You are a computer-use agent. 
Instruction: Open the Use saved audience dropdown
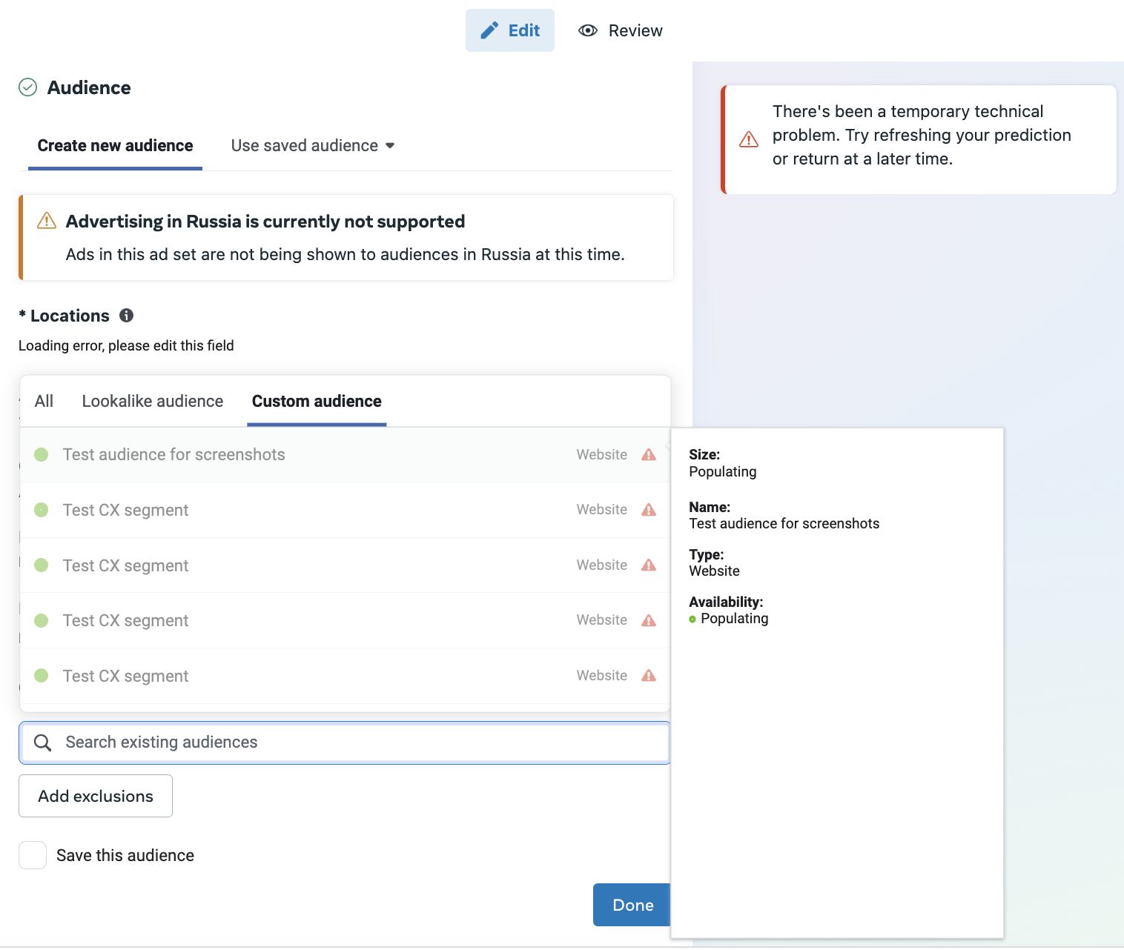(x=313, y=145)
